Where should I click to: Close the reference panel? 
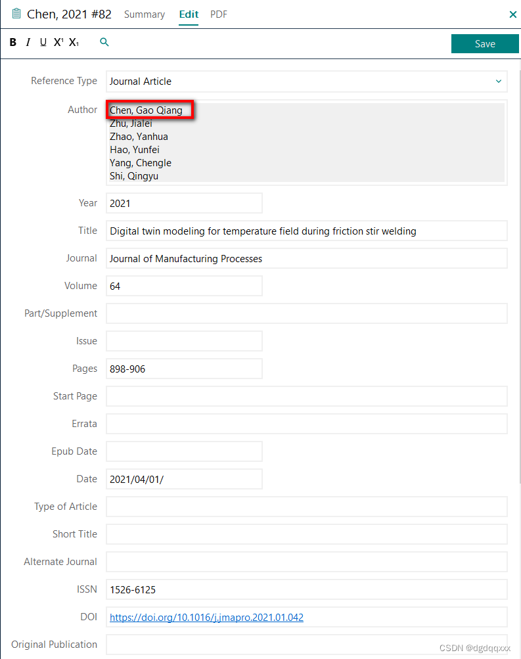(512, 14)
